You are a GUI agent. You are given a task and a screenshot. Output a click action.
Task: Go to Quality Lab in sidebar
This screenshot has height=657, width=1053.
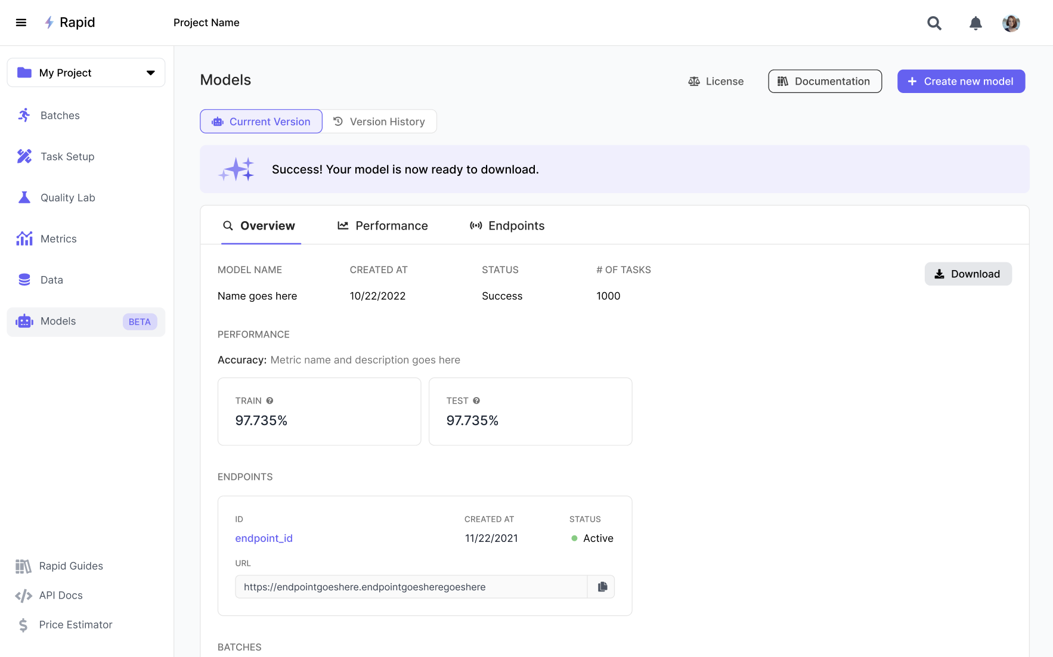(x=67, y=198)
